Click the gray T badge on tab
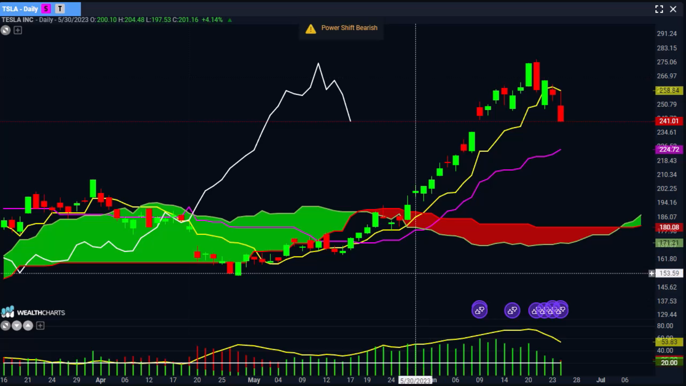The width and height of the screenshot is (686, 386). tap(60, 9)
